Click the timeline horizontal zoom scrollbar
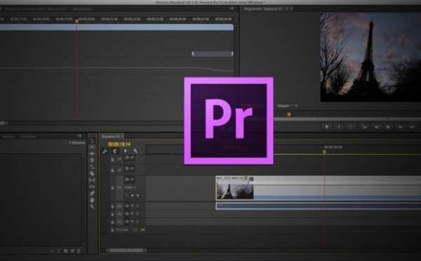Viewport: 421px width, 261px height. [x=126, y=250]
